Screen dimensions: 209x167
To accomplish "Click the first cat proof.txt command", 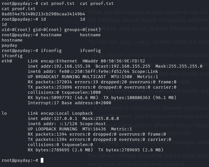I will tap(58, 4).
